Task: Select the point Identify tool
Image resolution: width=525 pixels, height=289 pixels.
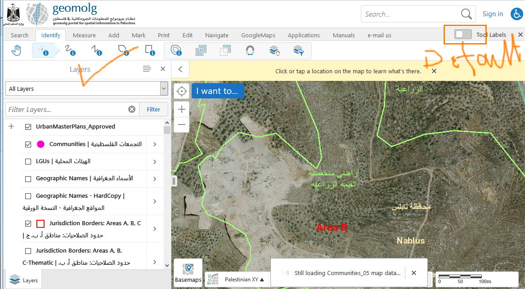Action: click(x=44, y=50)
